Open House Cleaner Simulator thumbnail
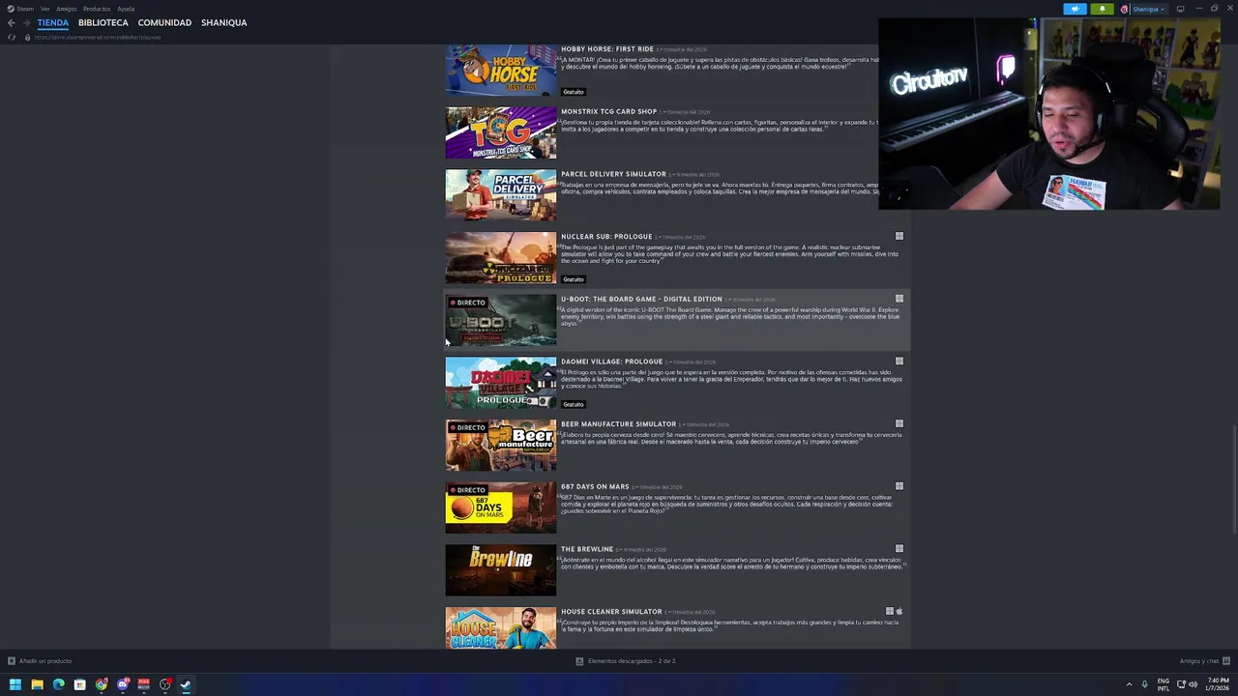This screenshot has width=1238, height=696. pyautogui.click(x=501, y=628)
